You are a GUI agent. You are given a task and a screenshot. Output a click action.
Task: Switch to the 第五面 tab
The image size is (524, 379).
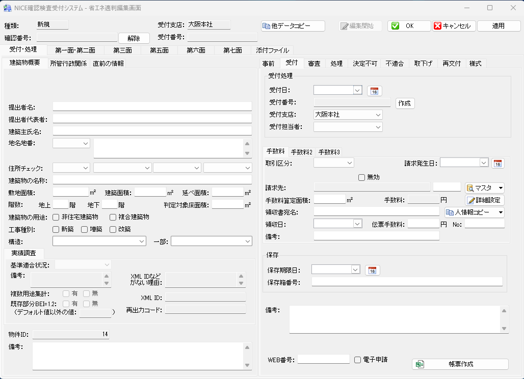[x=160, y=50]
